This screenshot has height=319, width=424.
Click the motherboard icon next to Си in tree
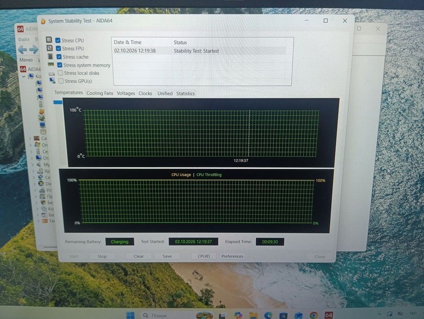[x=37, y=138]
